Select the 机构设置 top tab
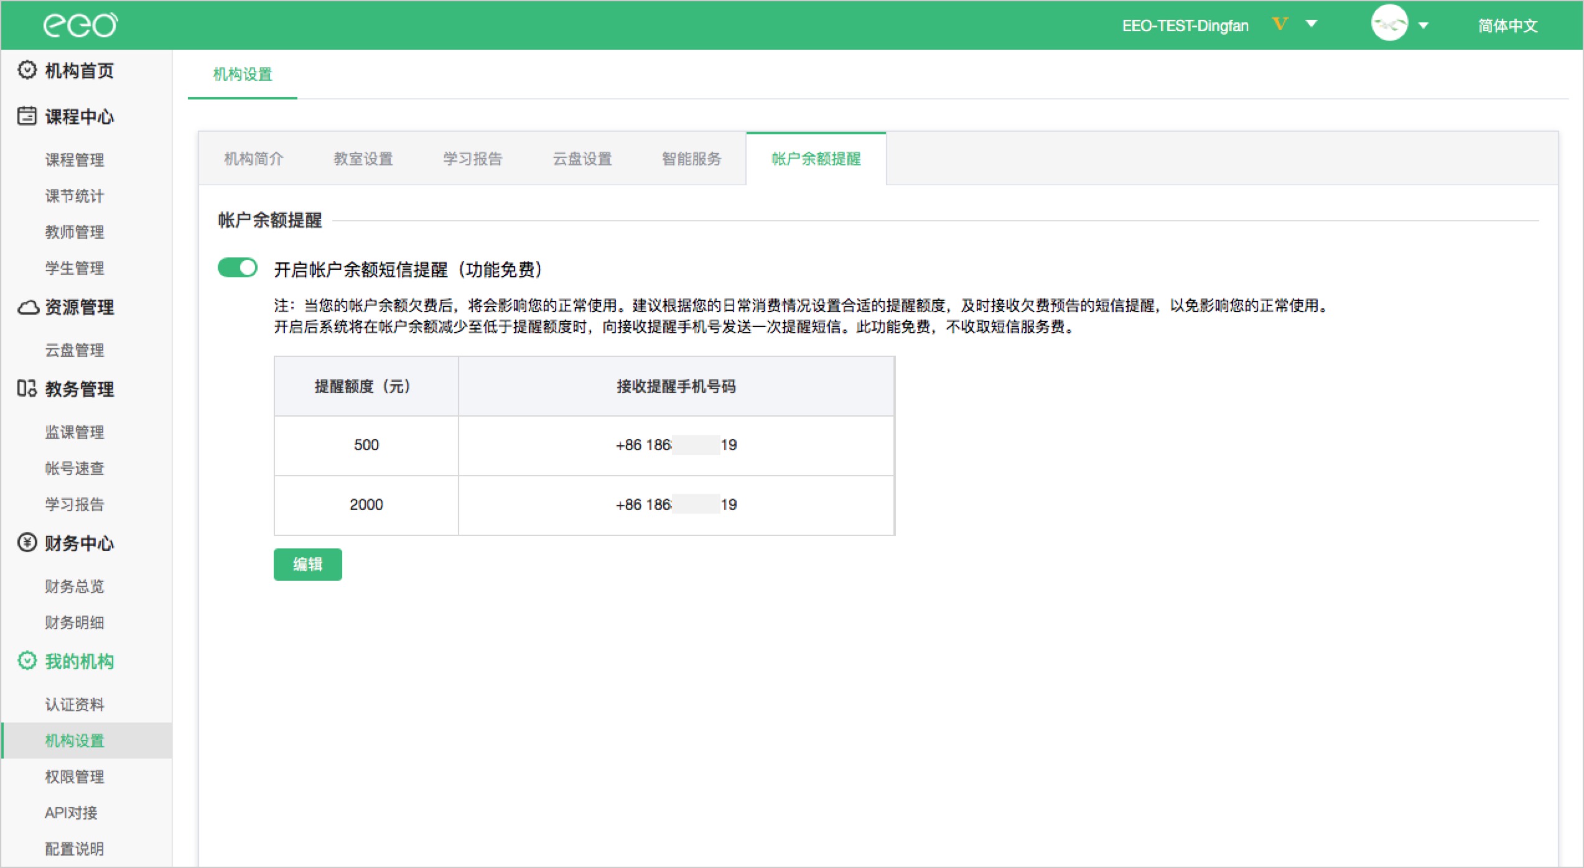This screenshot has height=868, width=1584. pos(243,75)
